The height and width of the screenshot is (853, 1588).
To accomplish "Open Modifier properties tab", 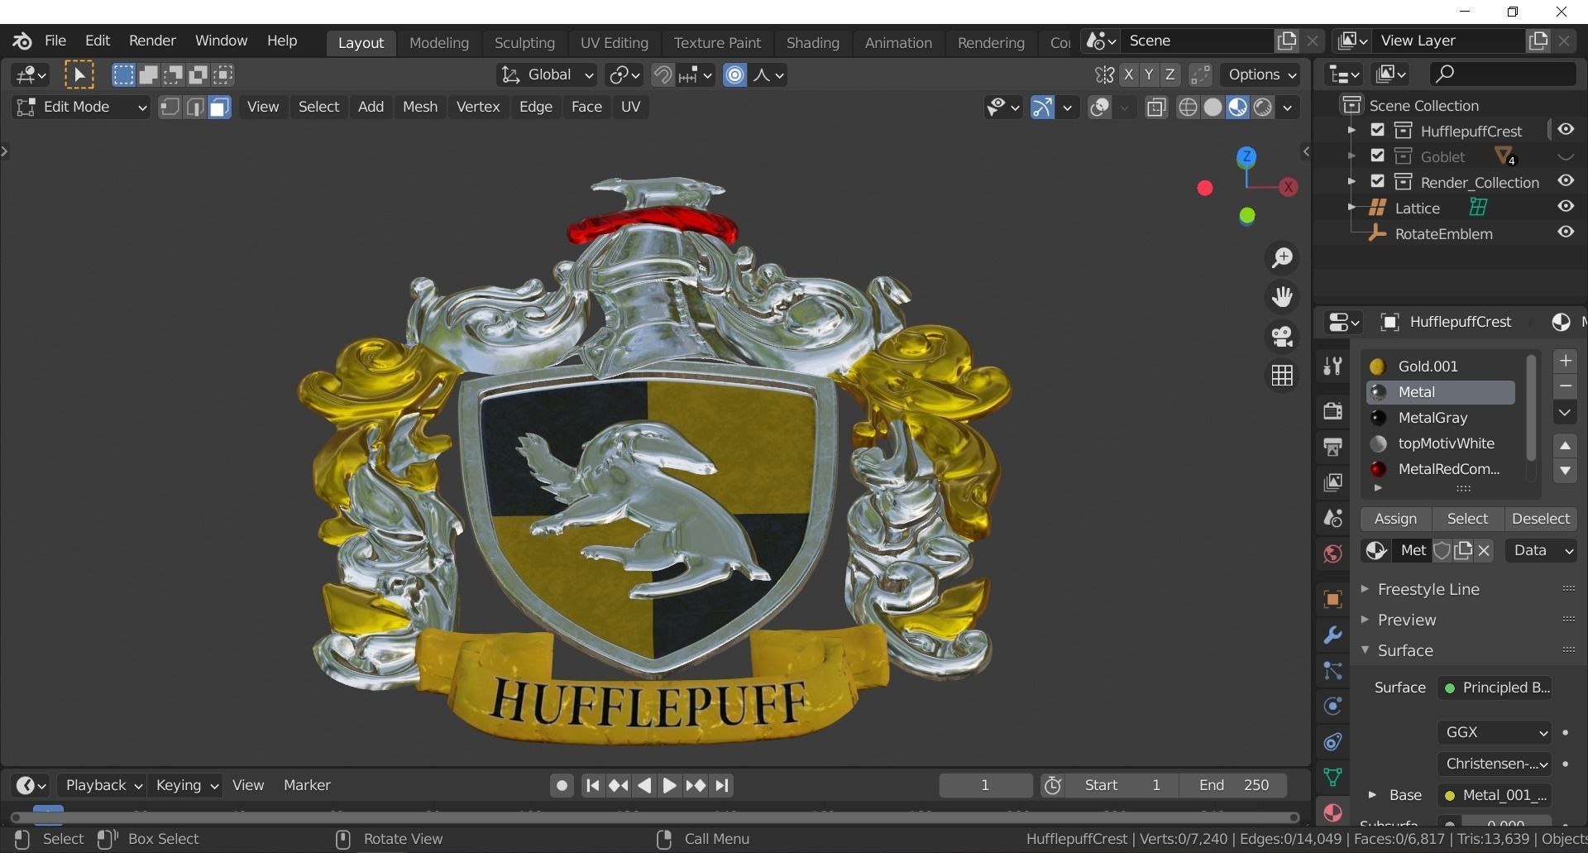I will coord(1332,635).
